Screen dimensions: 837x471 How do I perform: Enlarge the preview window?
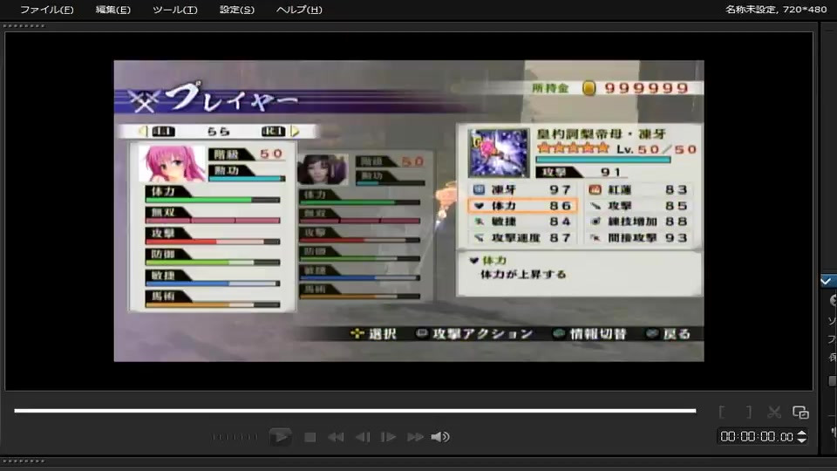coord(800,413)
